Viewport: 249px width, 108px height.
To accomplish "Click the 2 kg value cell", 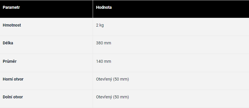I will tap(100, 25).
